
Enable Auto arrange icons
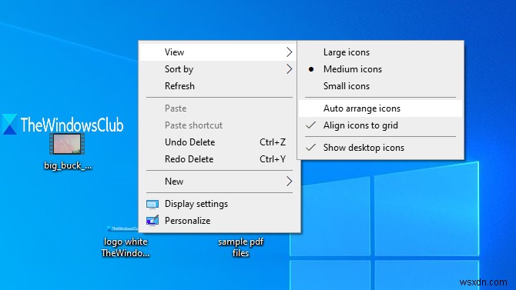click(x=380, y=108)
